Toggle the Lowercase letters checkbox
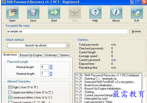This screenshot has height=103, width=147. [10, 97]
